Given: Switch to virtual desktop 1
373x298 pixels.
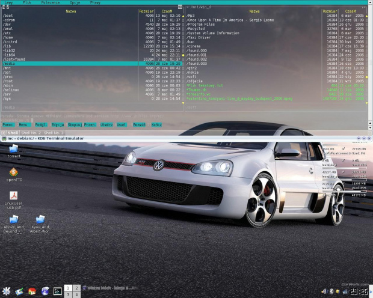Looking at the screenshot, I should pyautogui.click(x=68, y=288).
